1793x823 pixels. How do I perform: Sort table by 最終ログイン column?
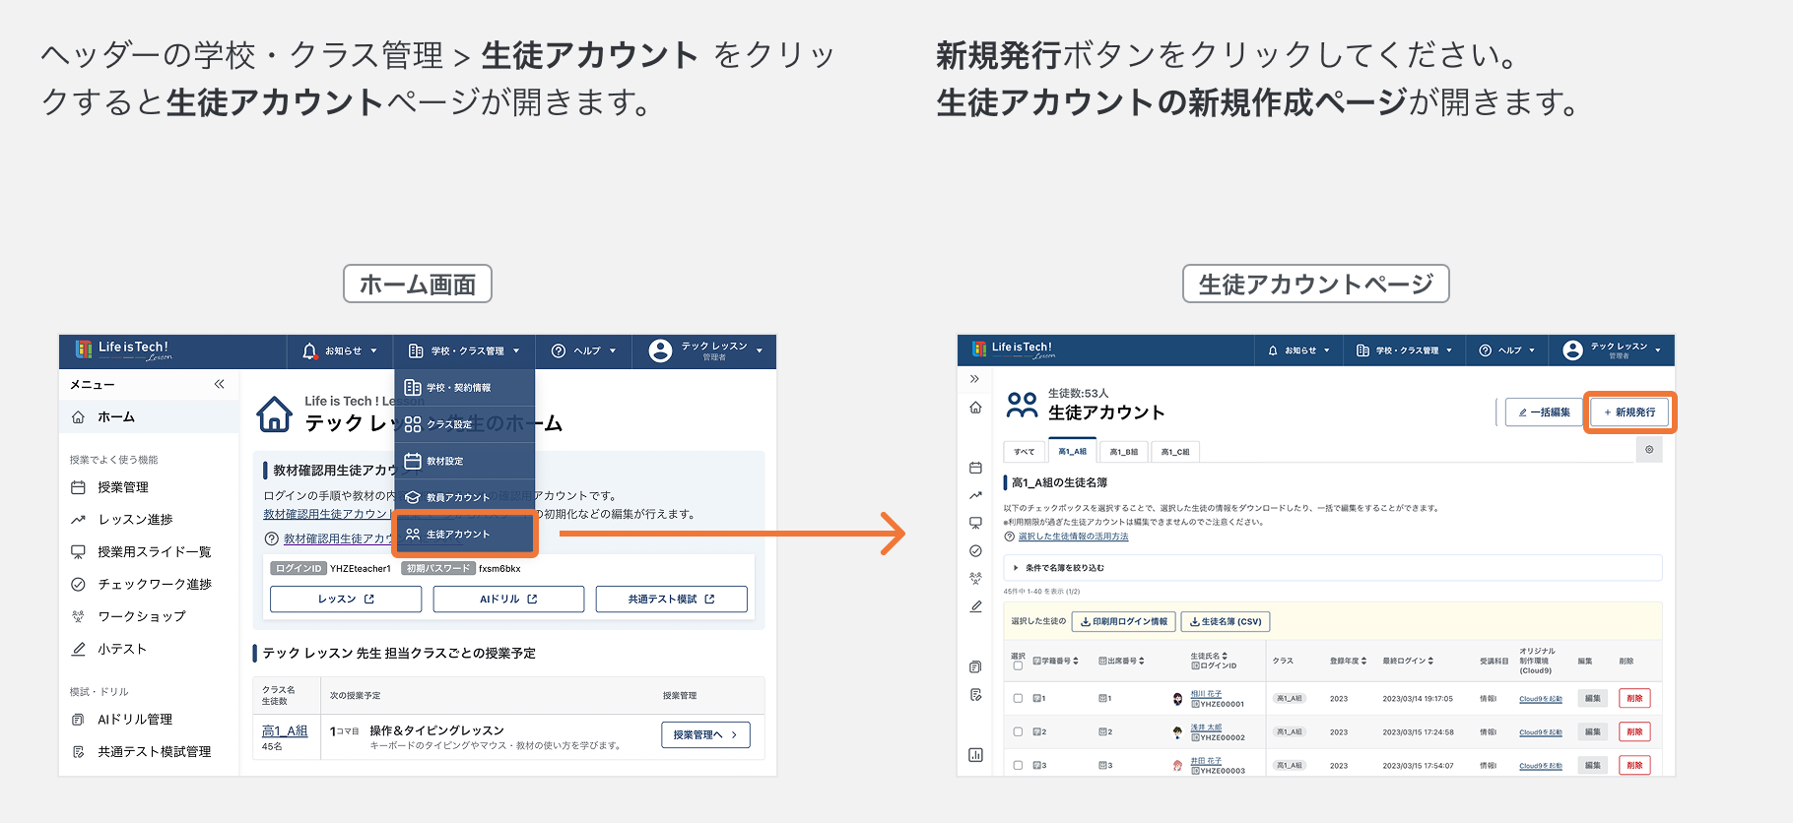1408,661
